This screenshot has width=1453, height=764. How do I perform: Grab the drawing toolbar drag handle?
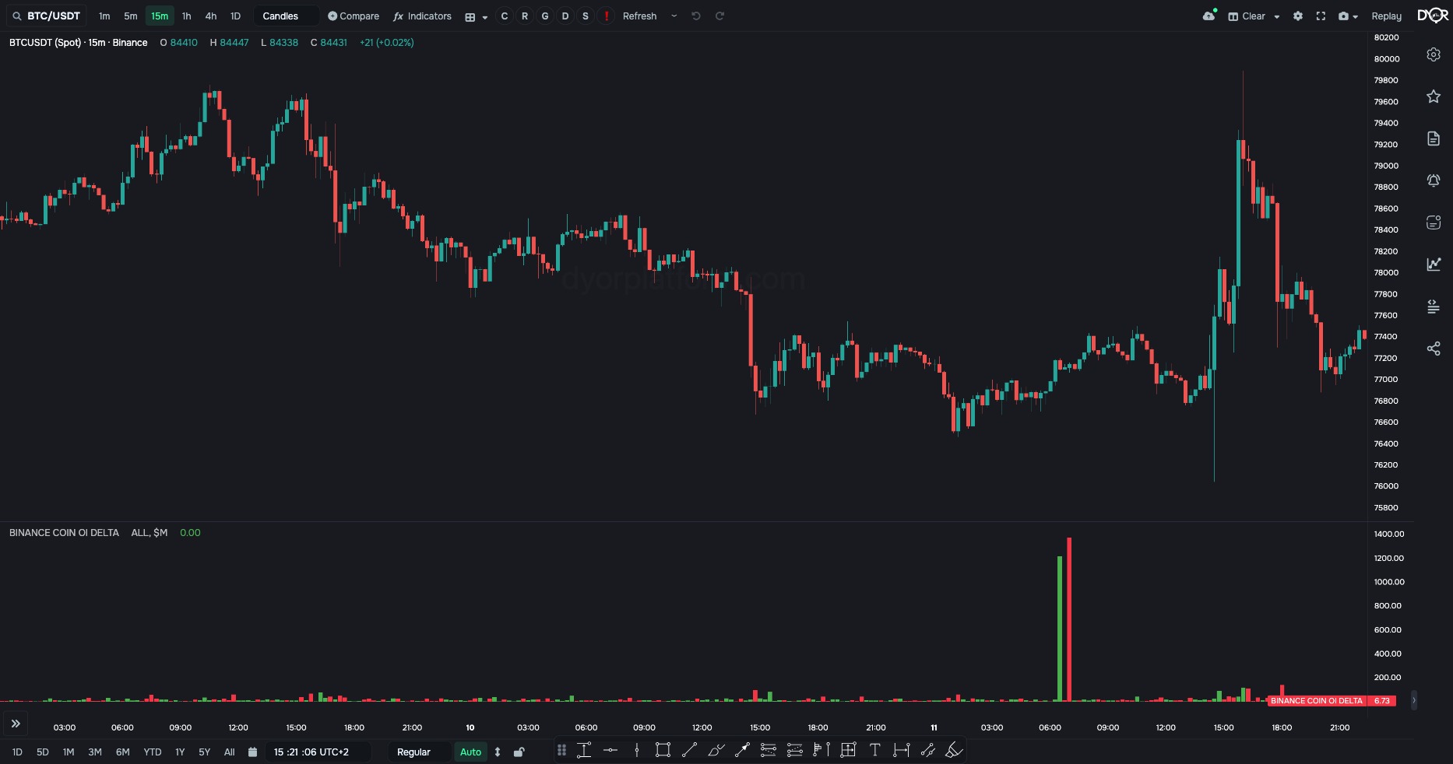[561, 750]
